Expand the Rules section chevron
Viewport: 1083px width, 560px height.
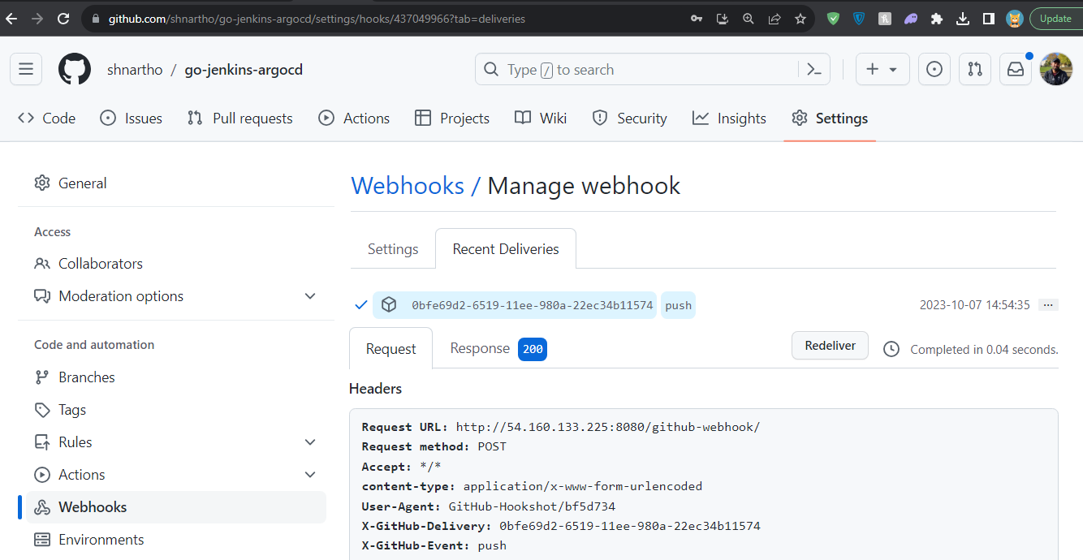(310, 442)
